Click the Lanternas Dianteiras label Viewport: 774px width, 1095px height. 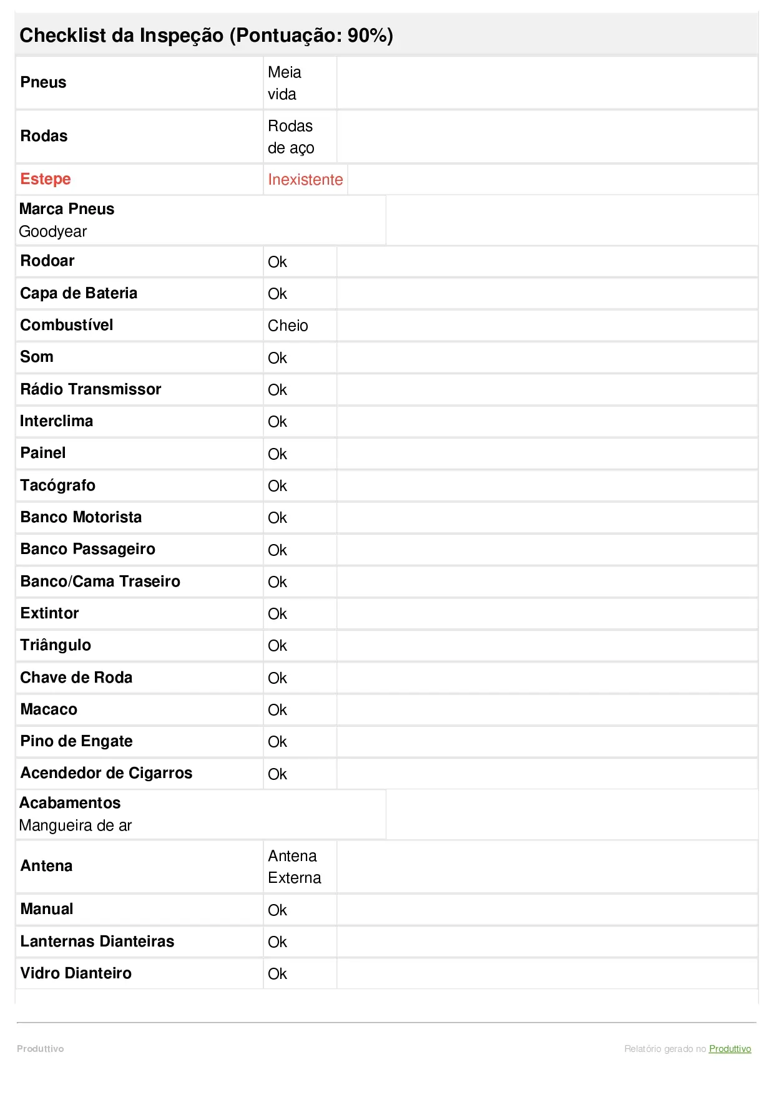point(97,942)
